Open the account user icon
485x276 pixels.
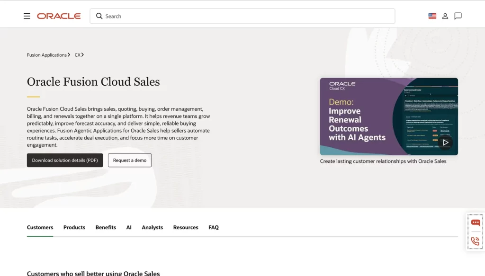coord(445,16)
